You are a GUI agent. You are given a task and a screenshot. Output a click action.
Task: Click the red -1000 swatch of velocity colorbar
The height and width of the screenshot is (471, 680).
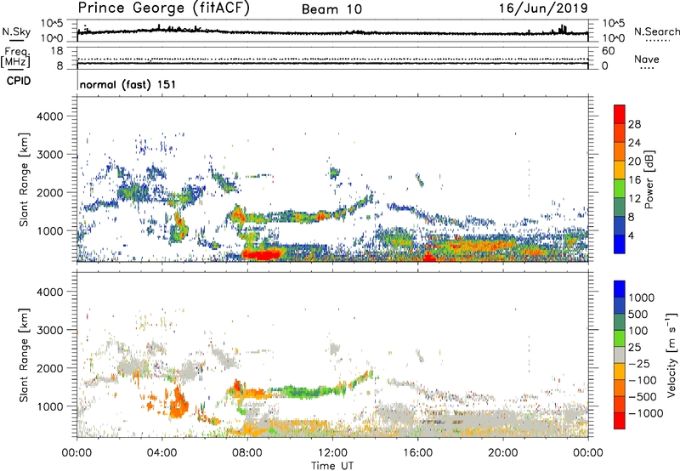coord(620,421)
